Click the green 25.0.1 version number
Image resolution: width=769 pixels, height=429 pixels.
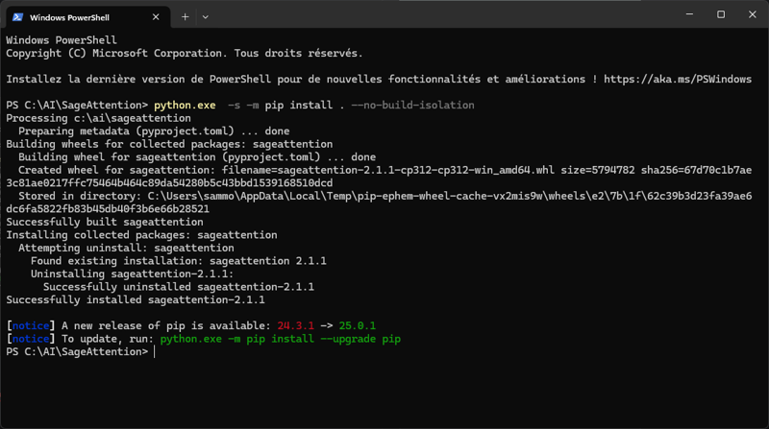click(x=358, y=326)
